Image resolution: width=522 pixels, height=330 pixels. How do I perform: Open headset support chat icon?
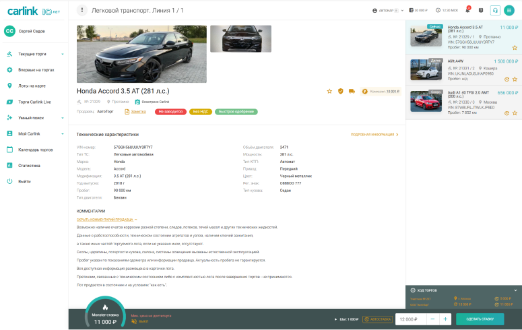(x=495, y=10)
